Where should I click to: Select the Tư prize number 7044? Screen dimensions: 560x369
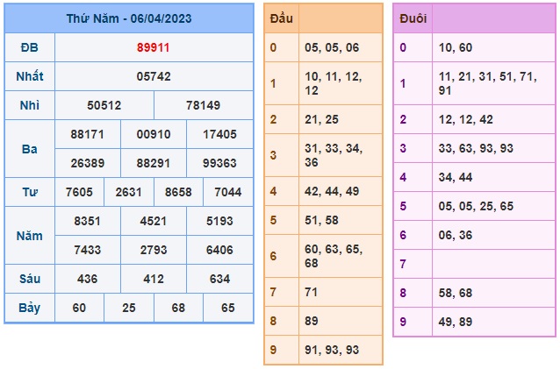point(228,192)
